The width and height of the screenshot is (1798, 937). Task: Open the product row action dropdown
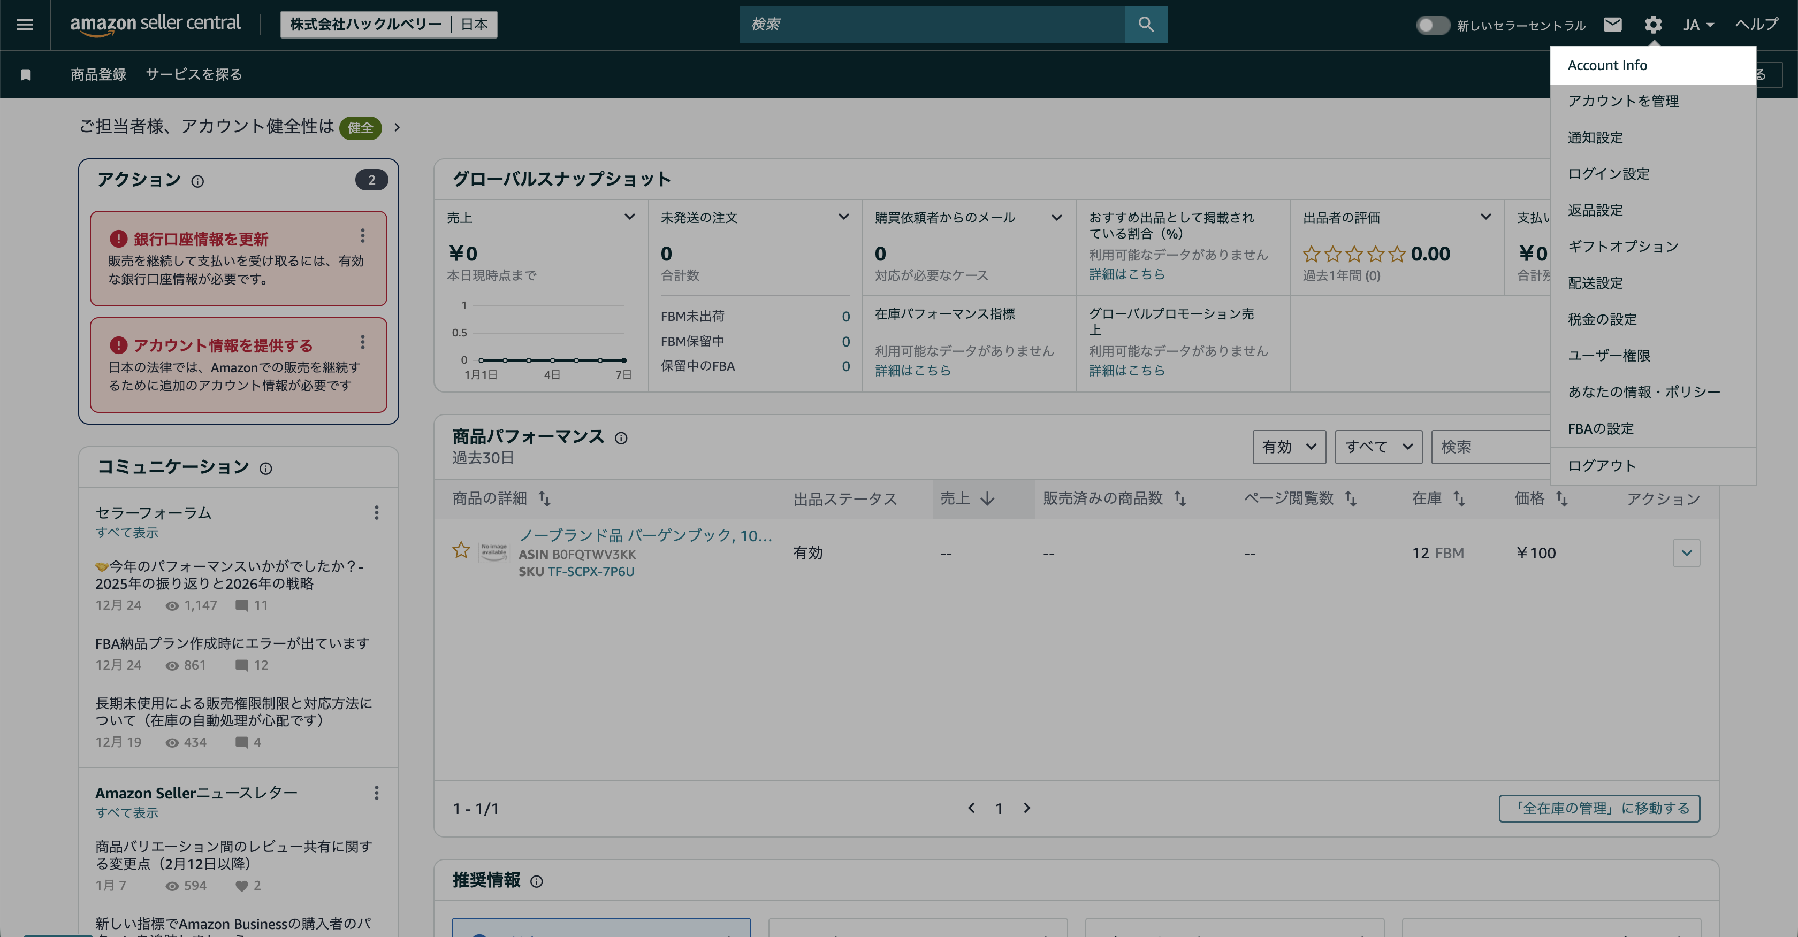(1686, 552)
